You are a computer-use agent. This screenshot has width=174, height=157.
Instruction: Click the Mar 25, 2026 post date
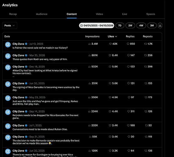click(x=37, y=55)
